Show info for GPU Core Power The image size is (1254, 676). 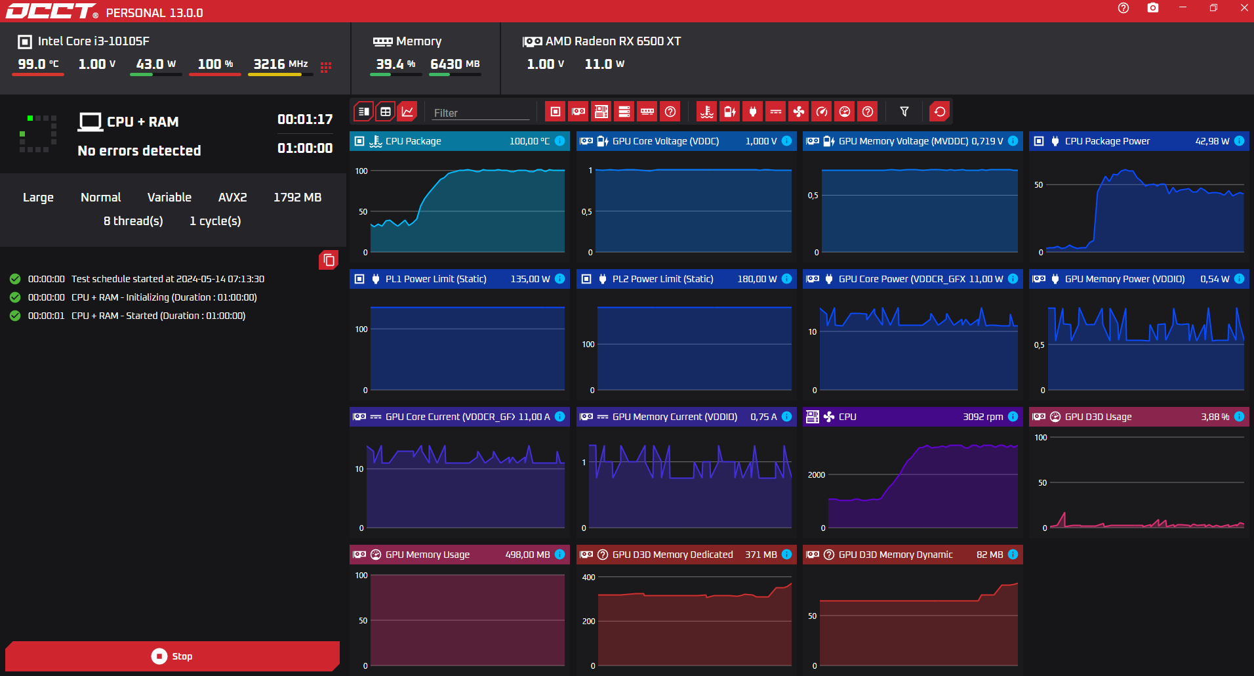point(1013,279)
